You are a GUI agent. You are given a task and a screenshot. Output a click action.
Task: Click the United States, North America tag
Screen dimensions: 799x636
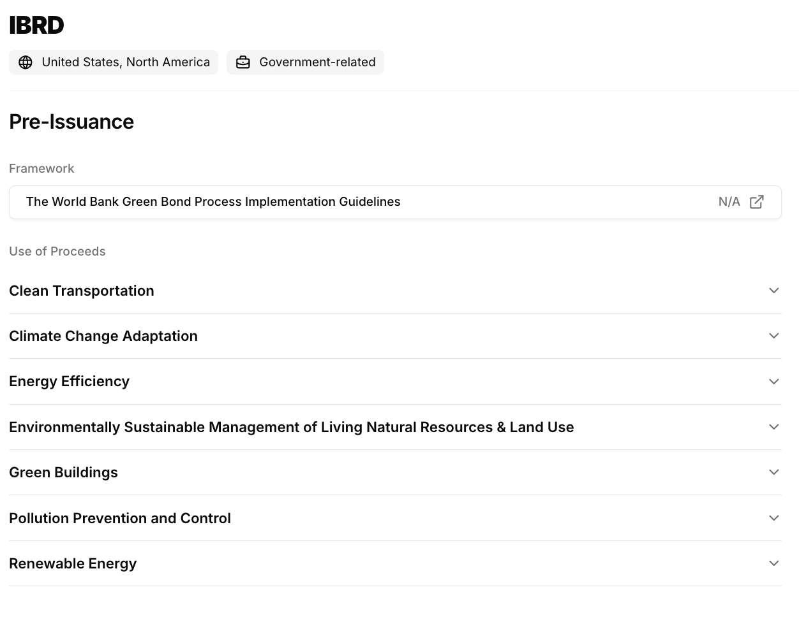(x=114, y=62)
